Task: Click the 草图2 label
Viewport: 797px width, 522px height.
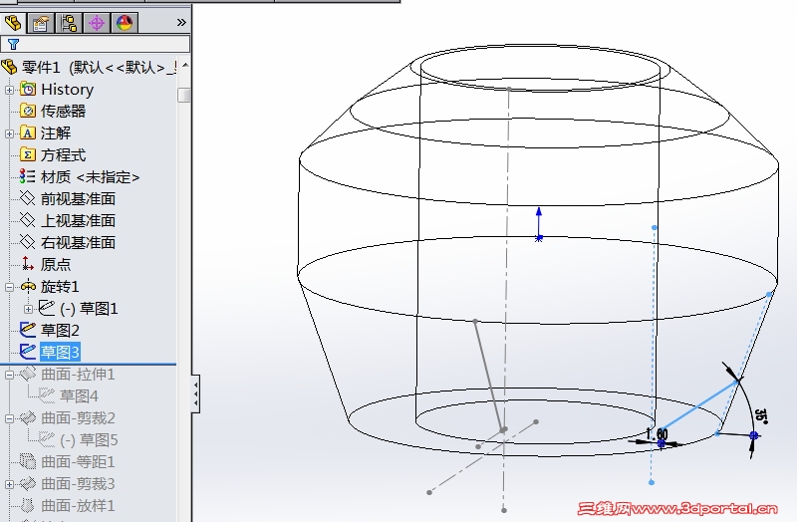Action: click(60, 331)
